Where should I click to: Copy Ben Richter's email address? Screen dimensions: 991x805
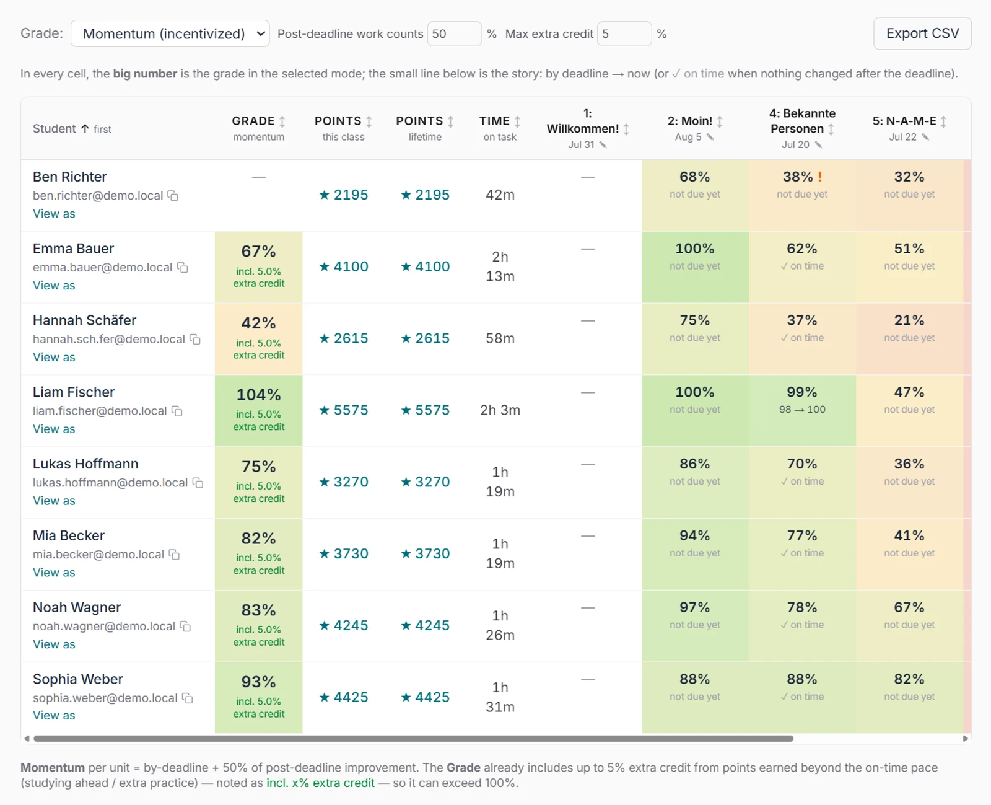(x=173, y=196)
